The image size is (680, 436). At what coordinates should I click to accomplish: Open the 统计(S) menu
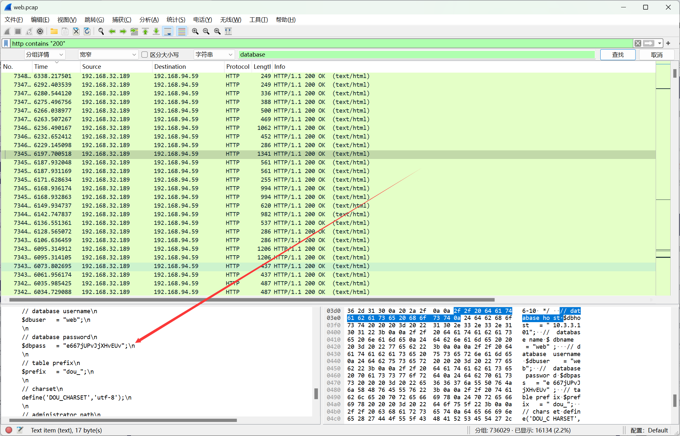pyautogui.click(x=176, y=20)
